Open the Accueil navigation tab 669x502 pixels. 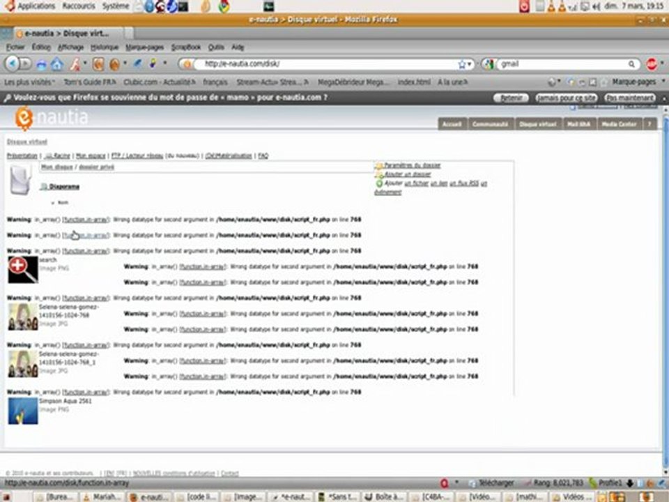click(452, 124)
